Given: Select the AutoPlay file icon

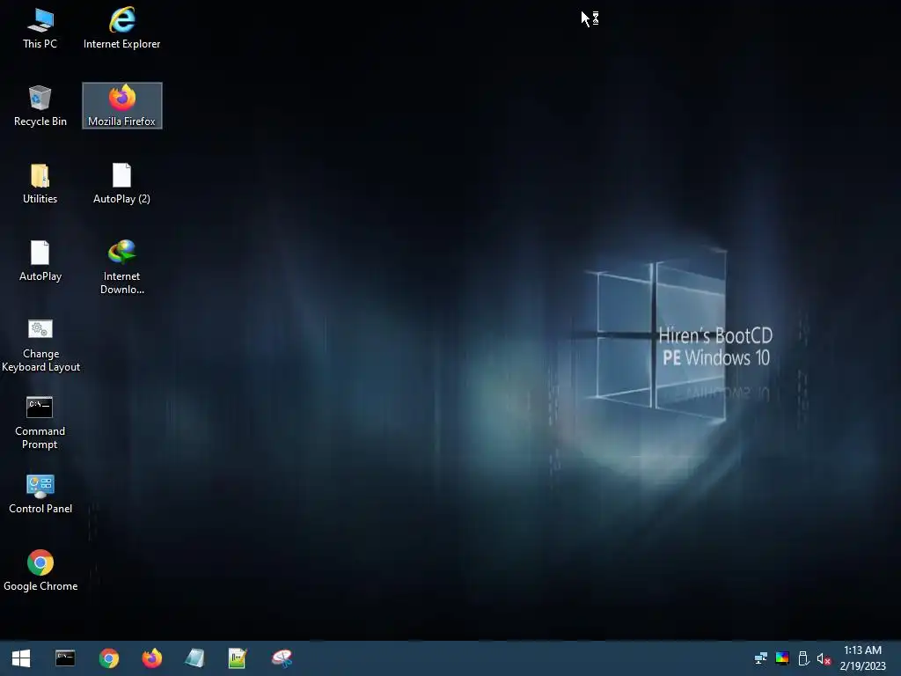Looking at the screenshot, I should tap(40, 261).
